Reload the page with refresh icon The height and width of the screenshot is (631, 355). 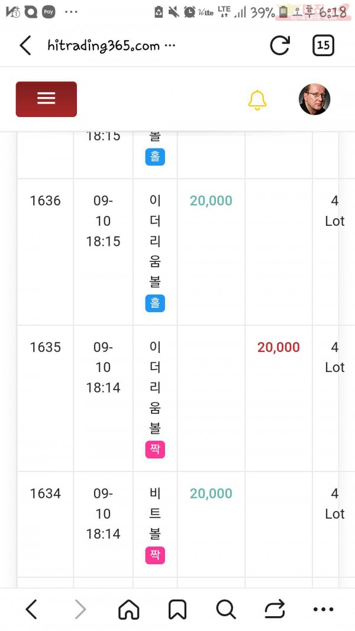click(280, 45)
